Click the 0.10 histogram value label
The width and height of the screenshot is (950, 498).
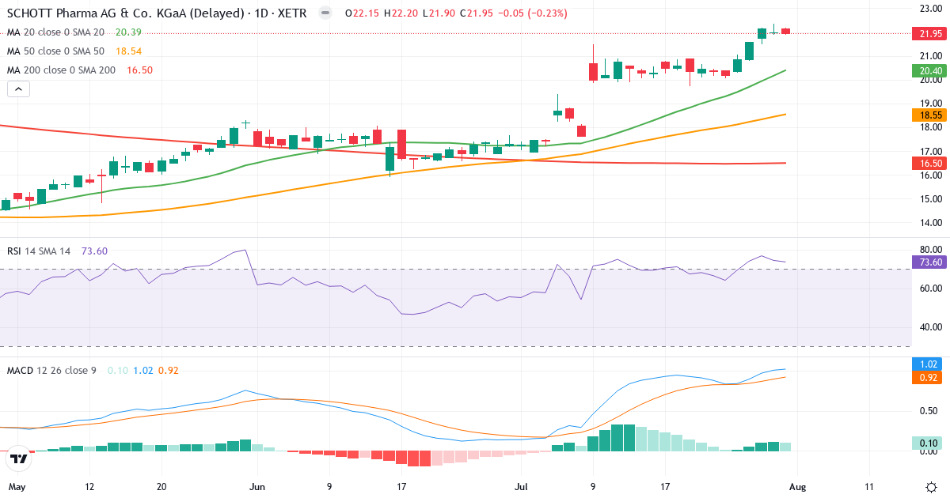(927, 443)
